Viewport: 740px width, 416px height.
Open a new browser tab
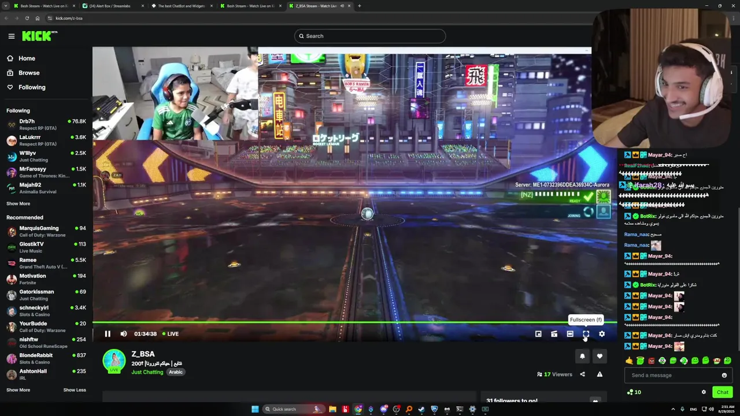pos(360,6)
